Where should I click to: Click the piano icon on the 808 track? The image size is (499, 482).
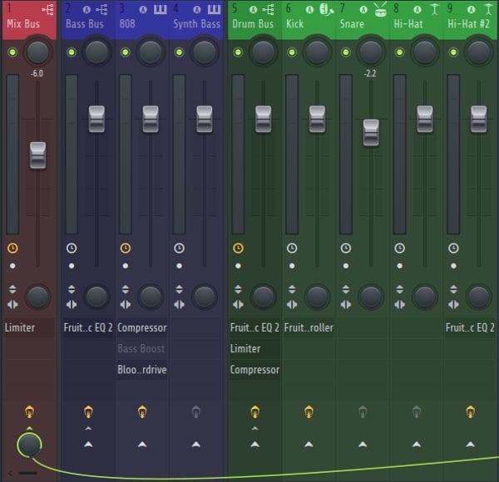pos(160,9)
